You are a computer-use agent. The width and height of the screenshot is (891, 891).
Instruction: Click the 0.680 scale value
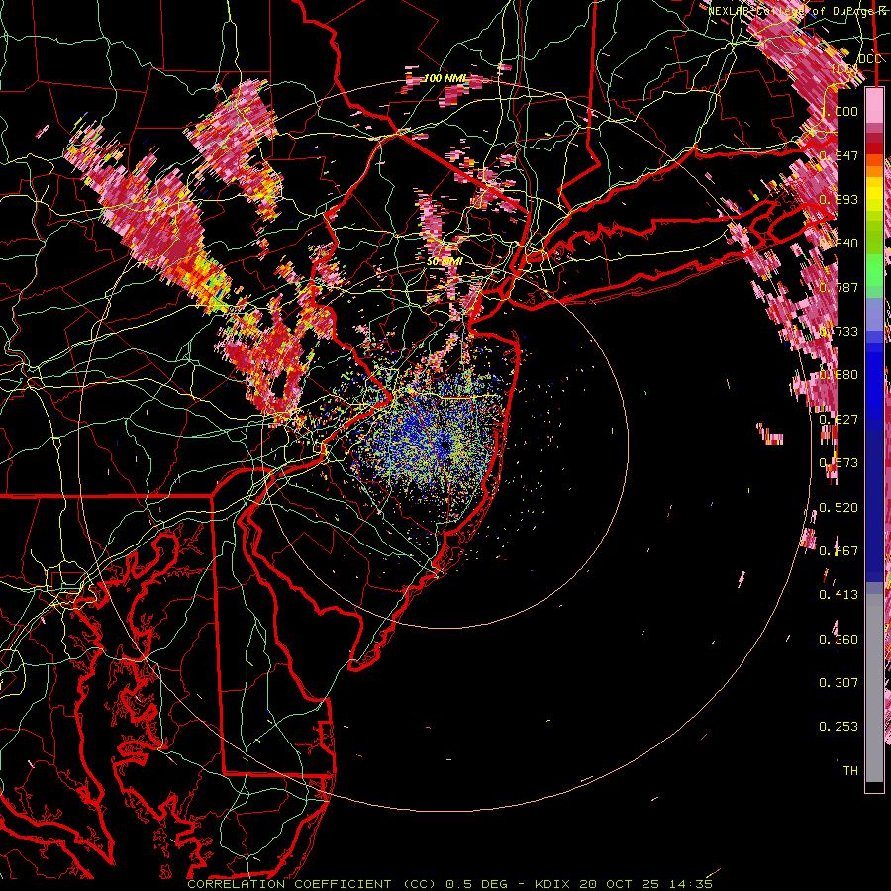point(839,374)
